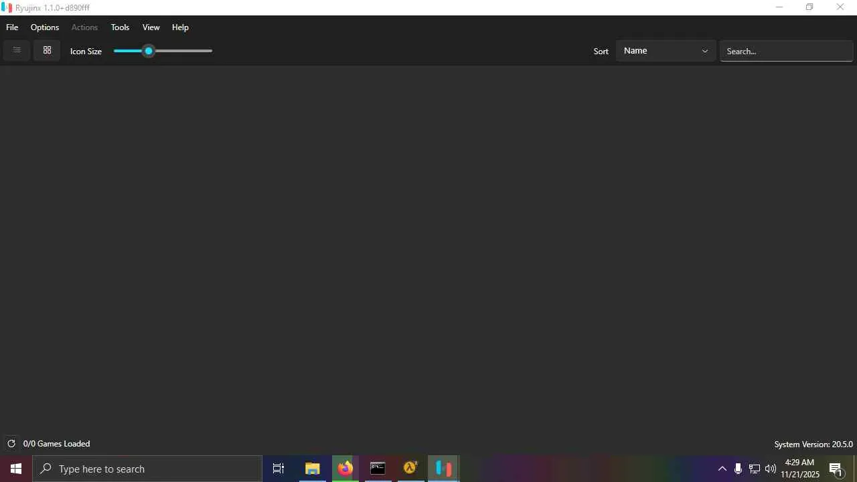The width and height of the screenshot is (857, 482).
Task: Open network settings tray icon
Action: 754,469
